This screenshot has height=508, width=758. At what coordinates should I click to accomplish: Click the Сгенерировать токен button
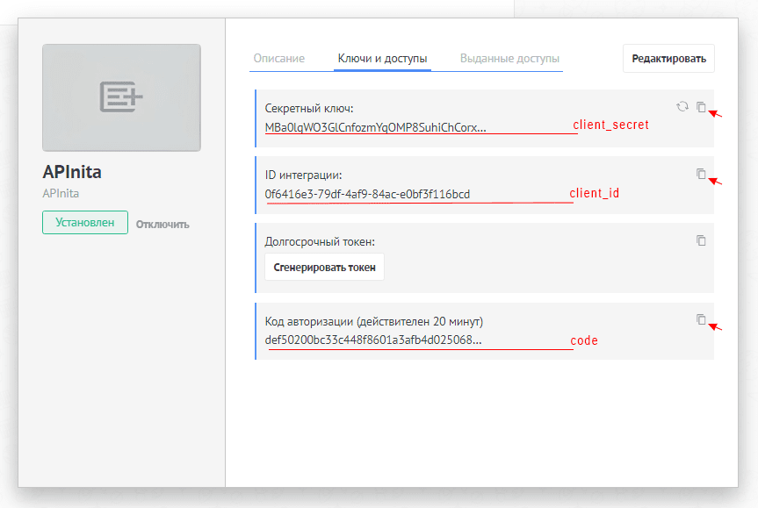tap(324, 268)
